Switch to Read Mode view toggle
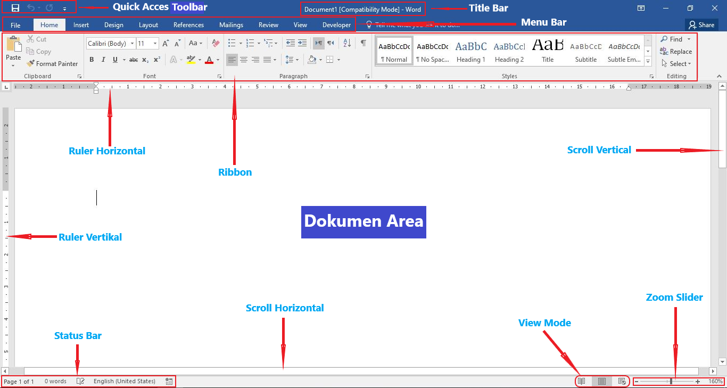Image resolution: width=727 pixels, height=388 pixels. point(581,381)
